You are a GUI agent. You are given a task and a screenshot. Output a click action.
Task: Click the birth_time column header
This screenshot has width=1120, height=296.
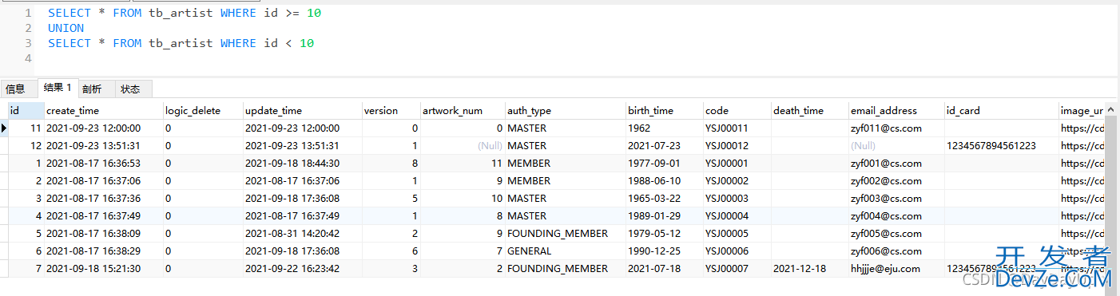[664, 110]
